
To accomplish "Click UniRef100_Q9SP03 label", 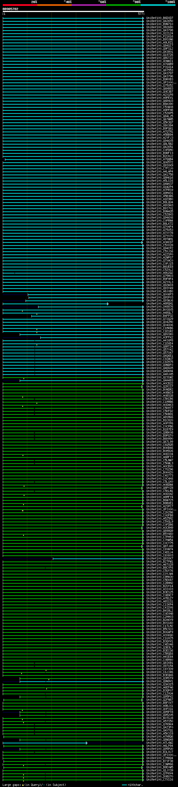I will click(160, 298).
